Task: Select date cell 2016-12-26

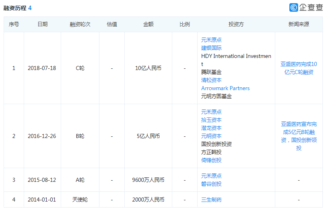Action: coord(42,136)
